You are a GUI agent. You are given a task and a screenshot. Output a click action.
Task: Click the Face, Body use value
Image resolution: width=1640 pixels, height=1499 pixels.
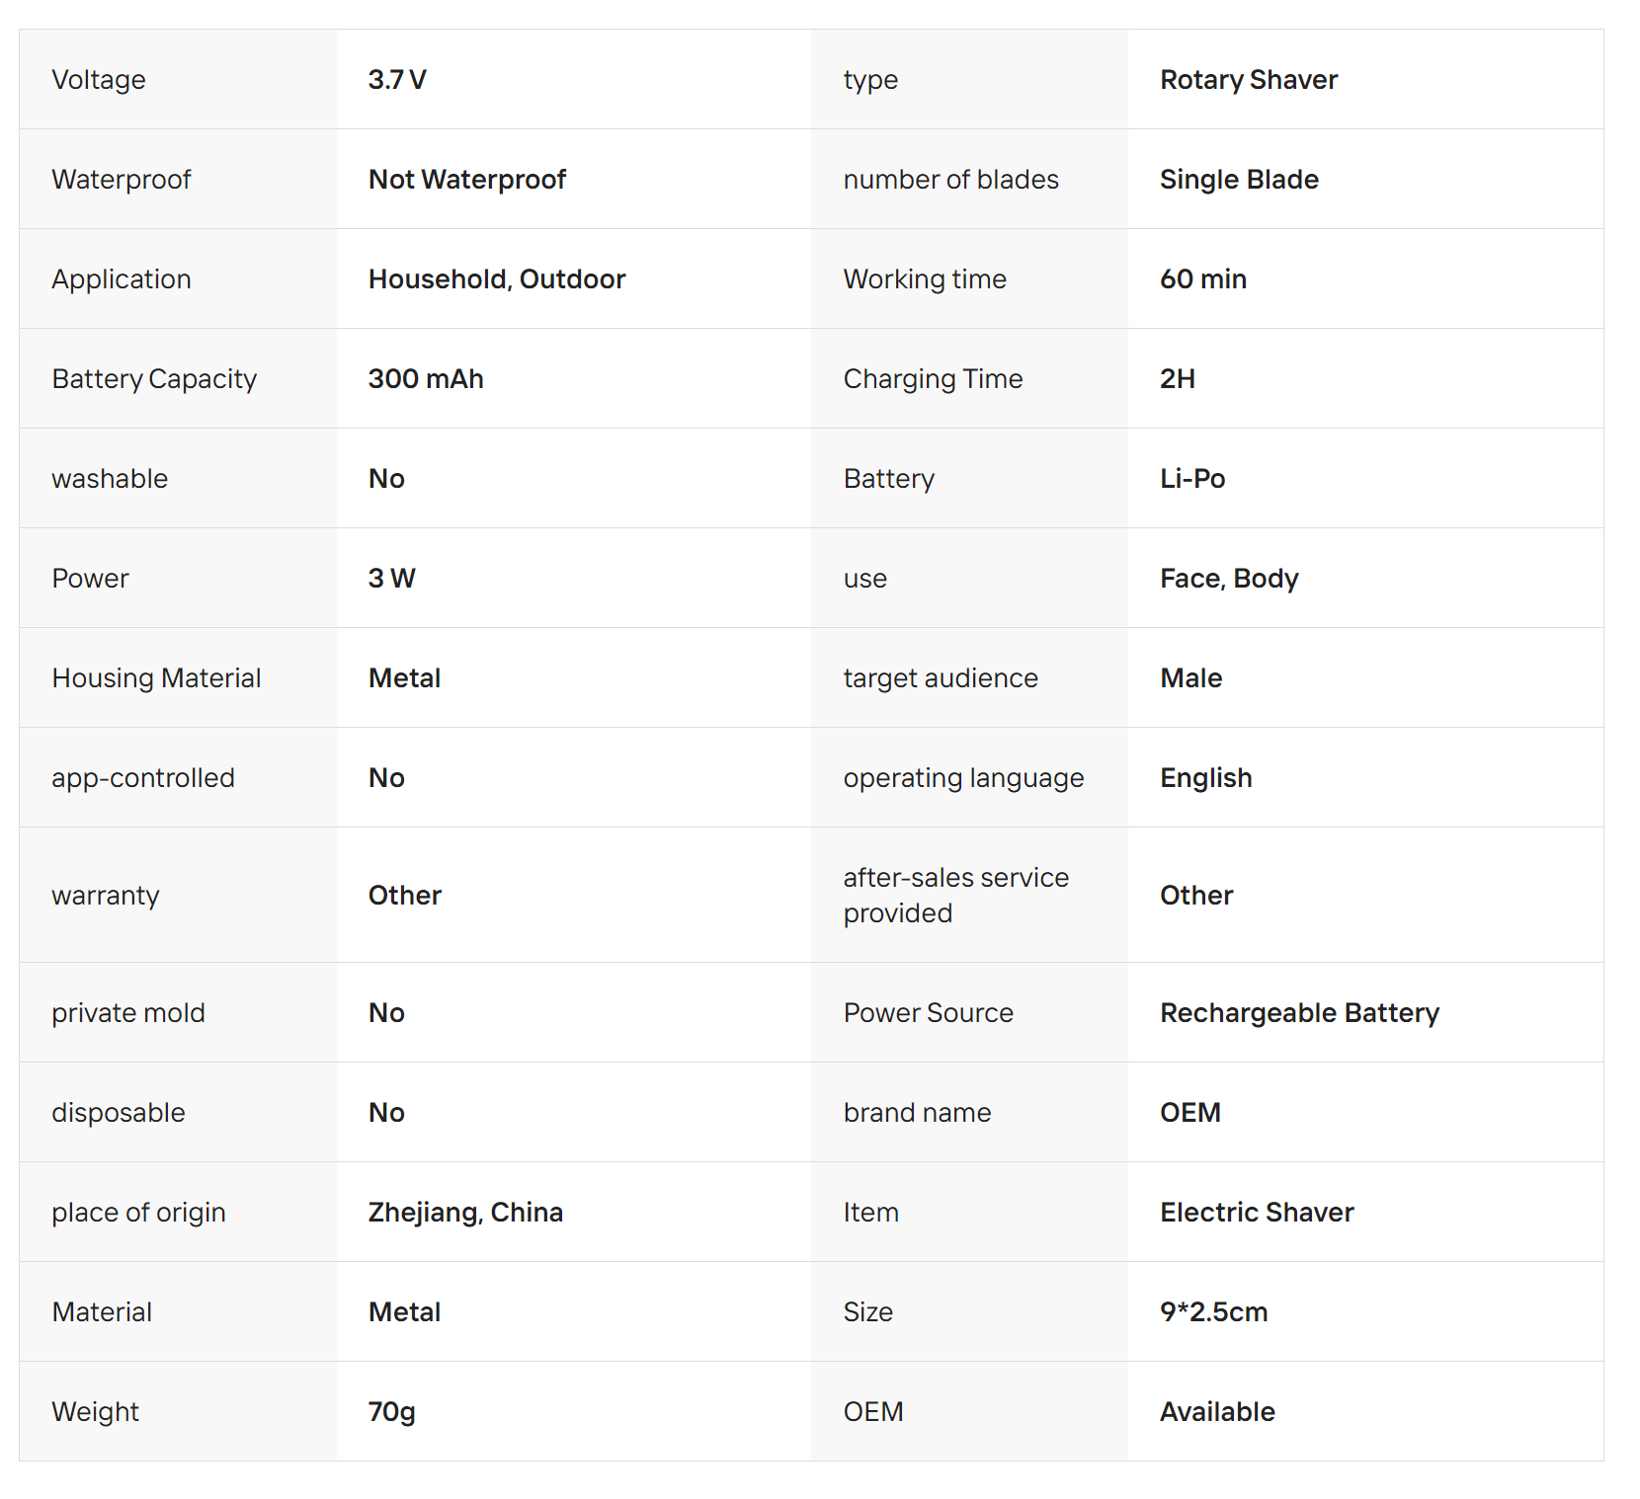pyautogui.click(x=1228, y=579)
